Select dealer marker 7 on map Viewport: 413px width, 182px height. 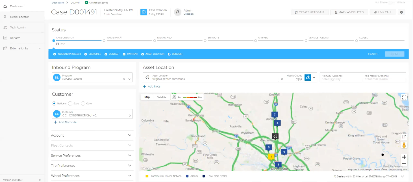(274, 115)
